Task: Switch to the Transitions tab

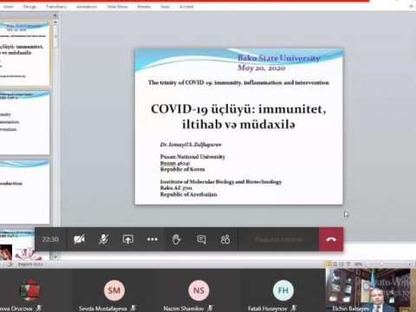Action: click(x=56, y=6)
